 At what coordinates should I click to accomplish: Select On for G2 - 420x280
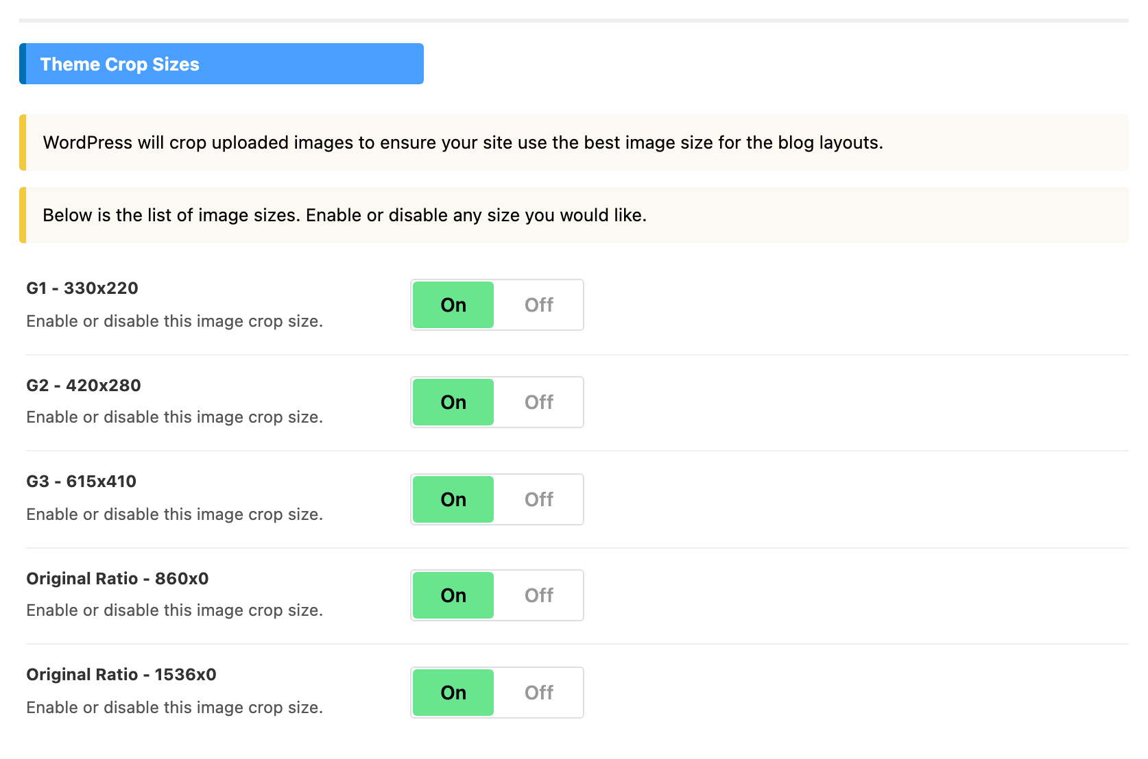(453, 402)
